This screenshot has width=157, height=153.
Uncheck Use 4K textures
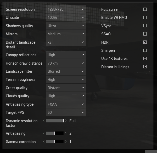[145, 59]
